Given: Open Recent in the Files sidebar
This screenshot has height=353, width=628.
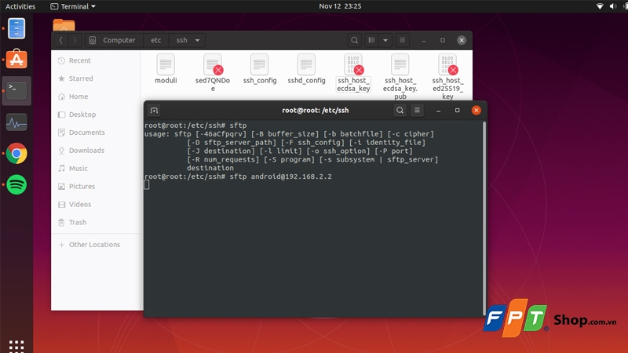Looking at the screenshot, I should (96, 60).
